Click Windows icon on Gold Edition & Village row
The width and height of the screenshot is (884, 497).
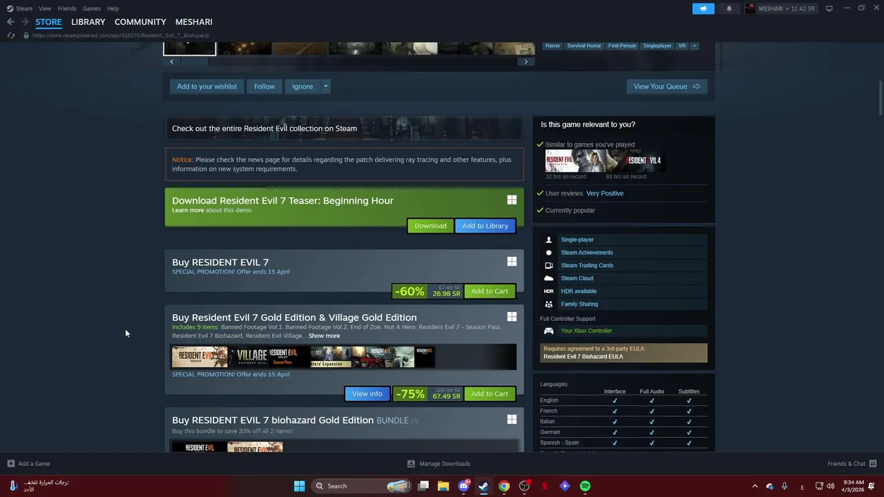(x=512, y=317)
